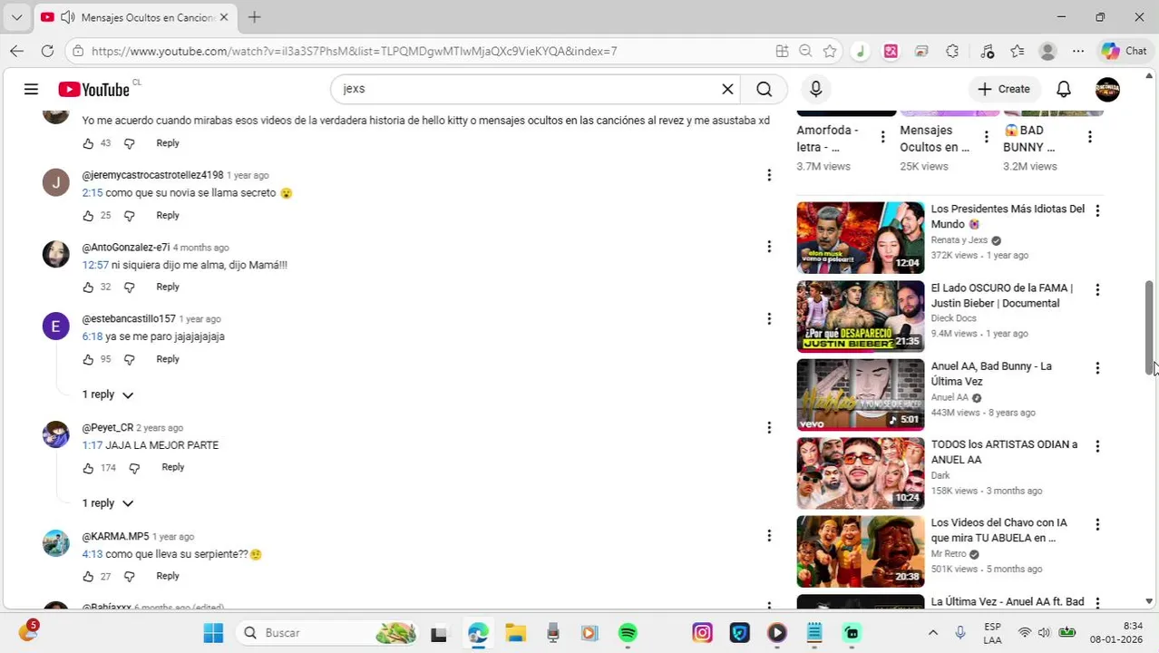
Task: Expand 1 reply under @Peyet_CR comment
Action: (108, 503)
